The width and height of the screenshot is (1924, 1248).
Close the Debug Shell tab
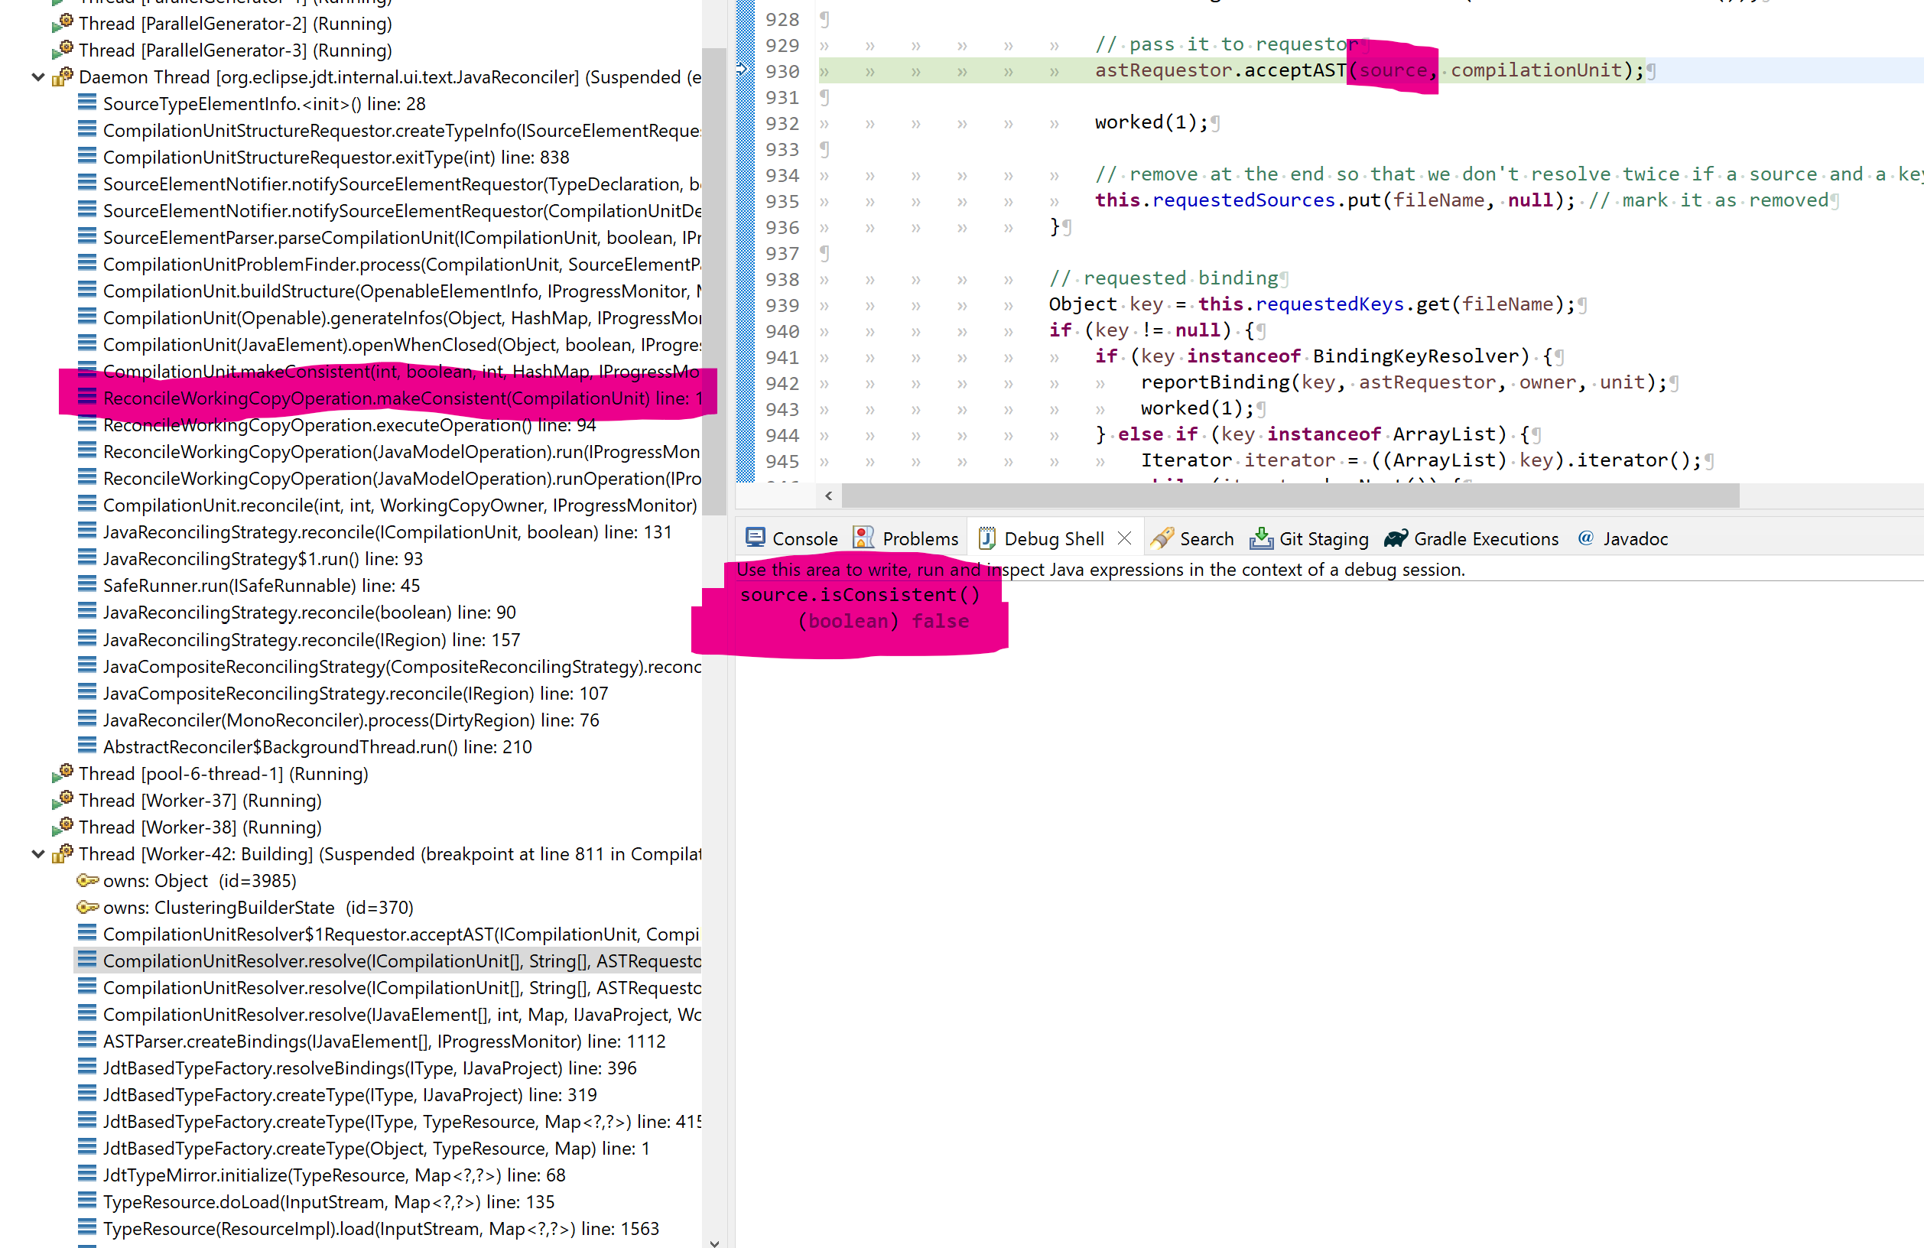pyautogui.click(x=1124, y=537)
